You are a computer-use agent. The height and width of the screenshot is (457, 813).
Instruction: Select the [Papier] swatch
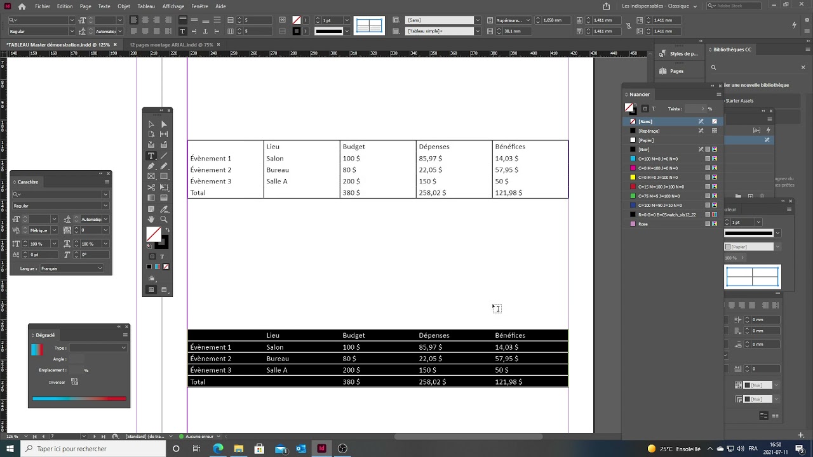[674, 140]
